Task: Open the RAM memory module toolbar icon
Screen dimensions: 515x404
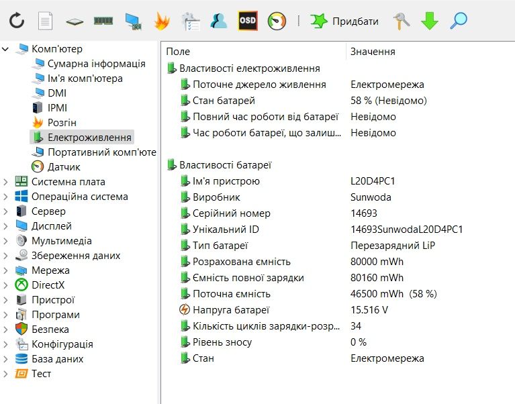Action: coord(103,21)
